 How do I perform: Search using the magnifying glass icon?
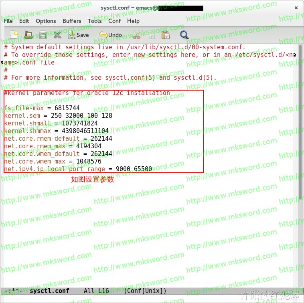coord(184,35)
